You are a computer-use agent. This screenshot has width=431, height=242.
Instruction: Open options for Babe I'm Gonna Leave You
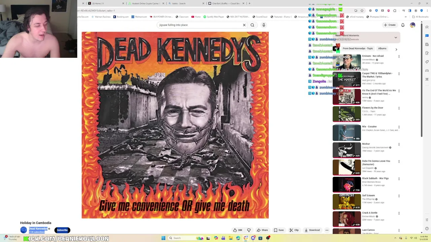point(399,162)
